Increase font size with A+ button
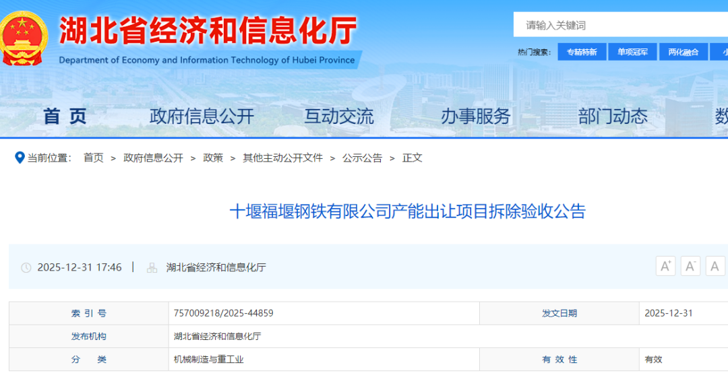Screen dimensions: 728x373 point(665,266)
